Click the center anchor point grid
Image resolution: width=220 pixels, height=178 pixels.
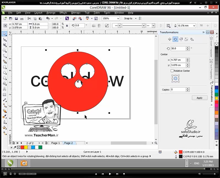[x=175, y=79]
